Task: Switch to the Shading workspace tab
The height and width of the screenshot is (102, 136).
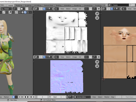Action: click(59, 5)
